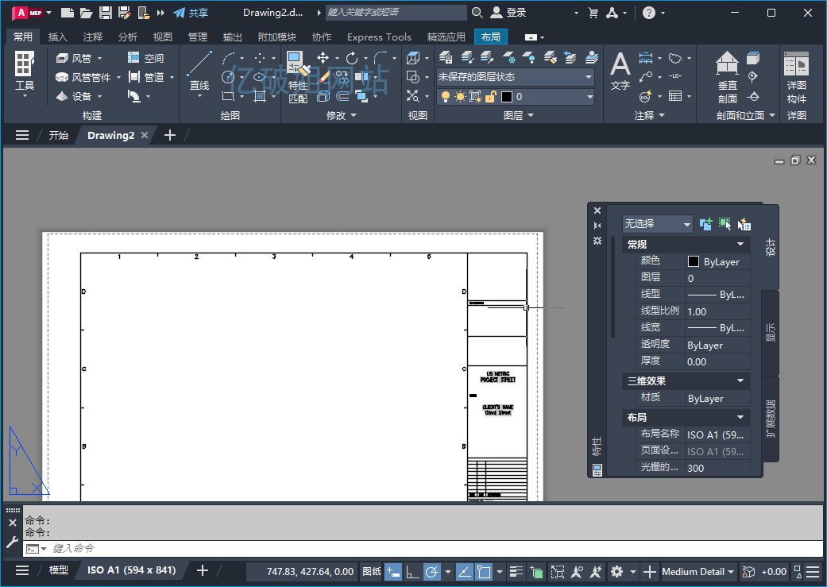
Task: Toggle ortho mode in the status bar
Action: click(x=412, y=571)
